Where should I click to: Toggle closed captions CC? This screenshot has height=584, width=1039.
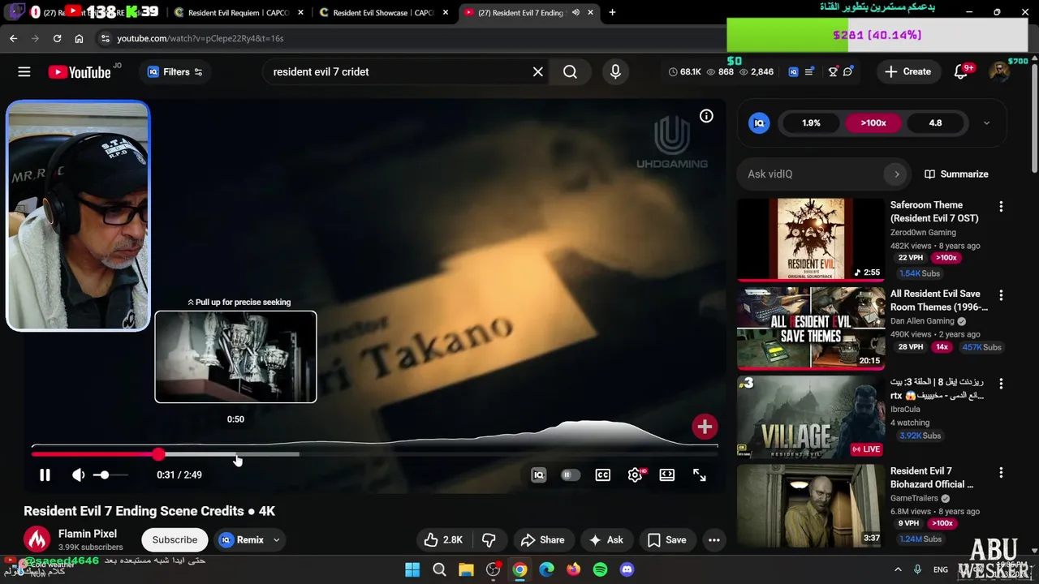(602, 475)
